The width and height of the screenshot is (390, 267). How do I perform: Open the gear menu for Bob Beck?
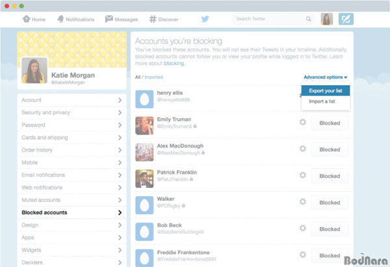[x=303, y=228]
